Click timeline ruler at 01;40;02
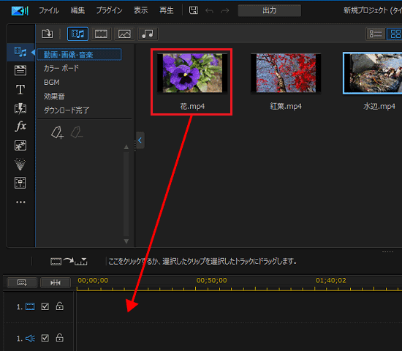 tap(330, 281)
